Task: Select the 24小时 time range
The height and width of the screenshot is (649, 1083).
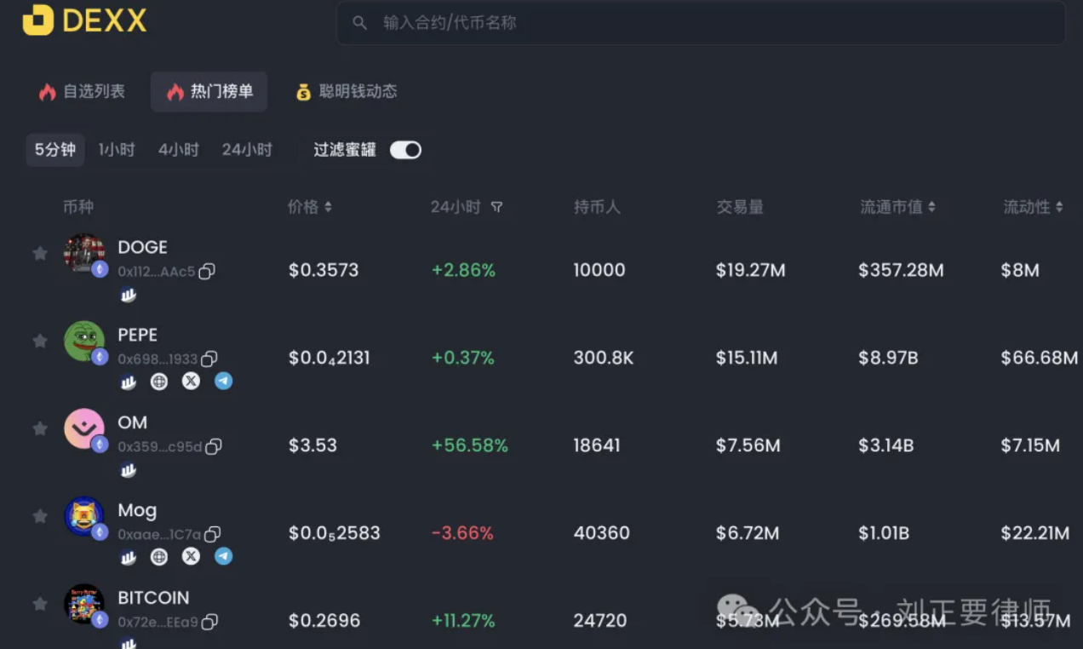Action: point(246,149)
